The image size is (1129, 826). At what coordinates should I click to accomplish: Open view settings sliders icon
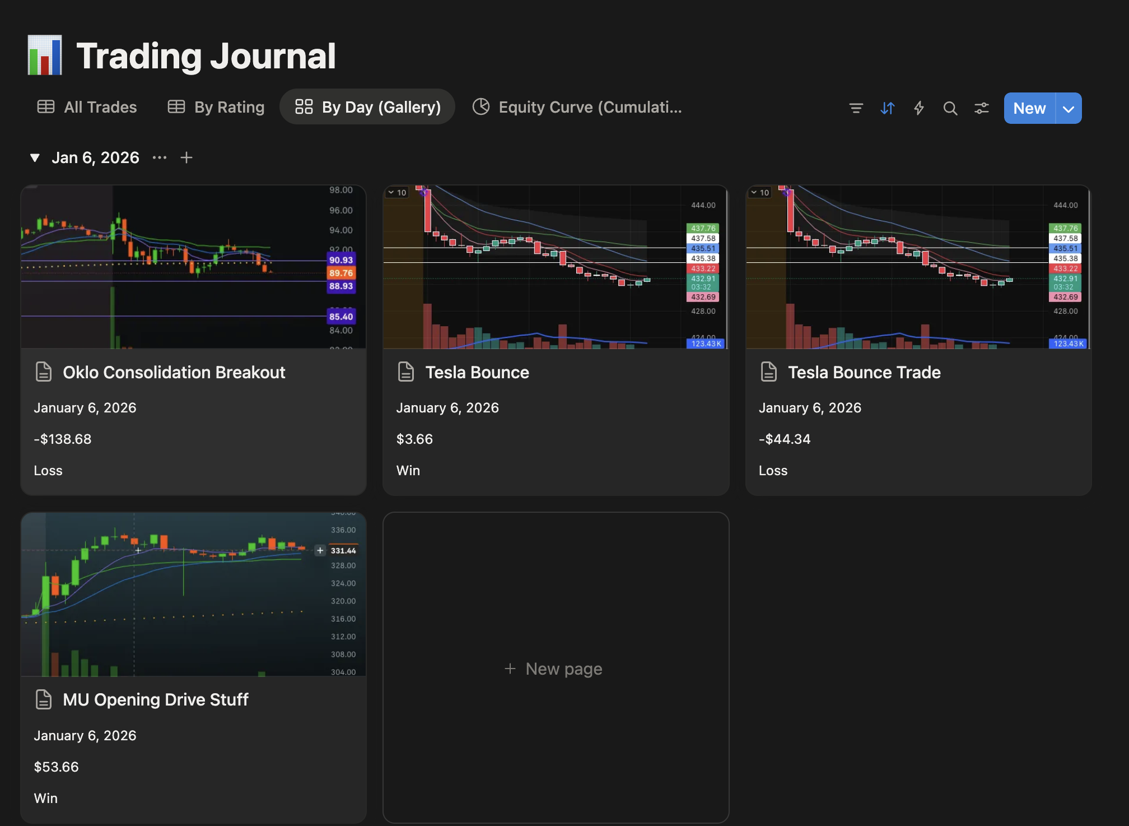click(x=981, y=108)
